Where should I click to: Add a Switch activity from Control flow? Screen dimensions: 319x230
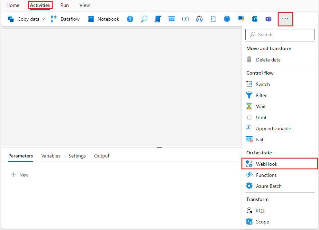click(x=263, y=84)
